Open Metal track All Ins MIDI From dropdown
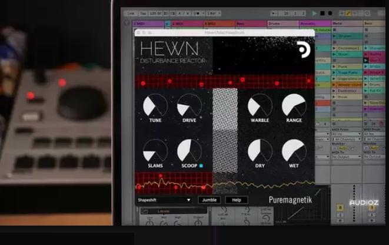This screenshot has height=245, width=389. point(346,134)
